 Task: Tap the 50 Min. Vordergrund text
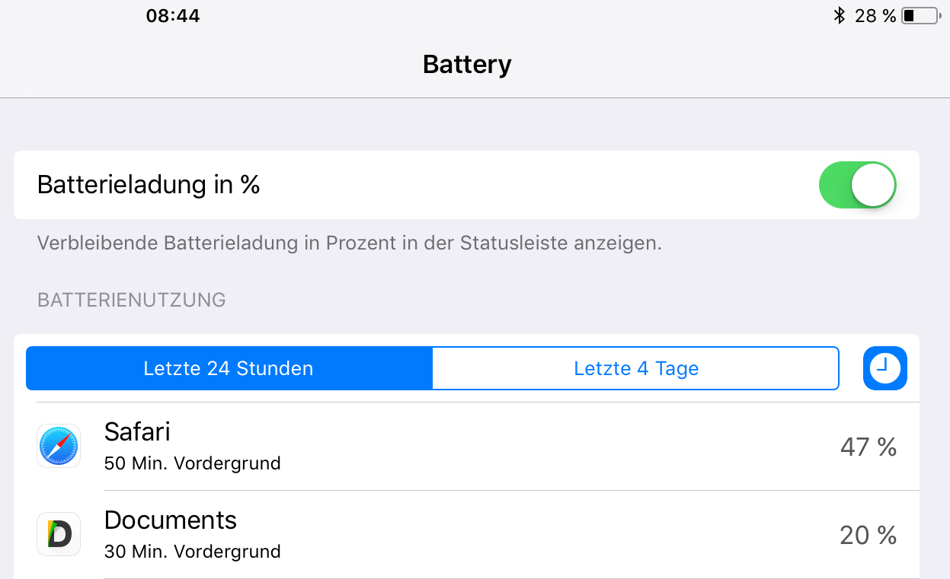[x=193, y=463]
